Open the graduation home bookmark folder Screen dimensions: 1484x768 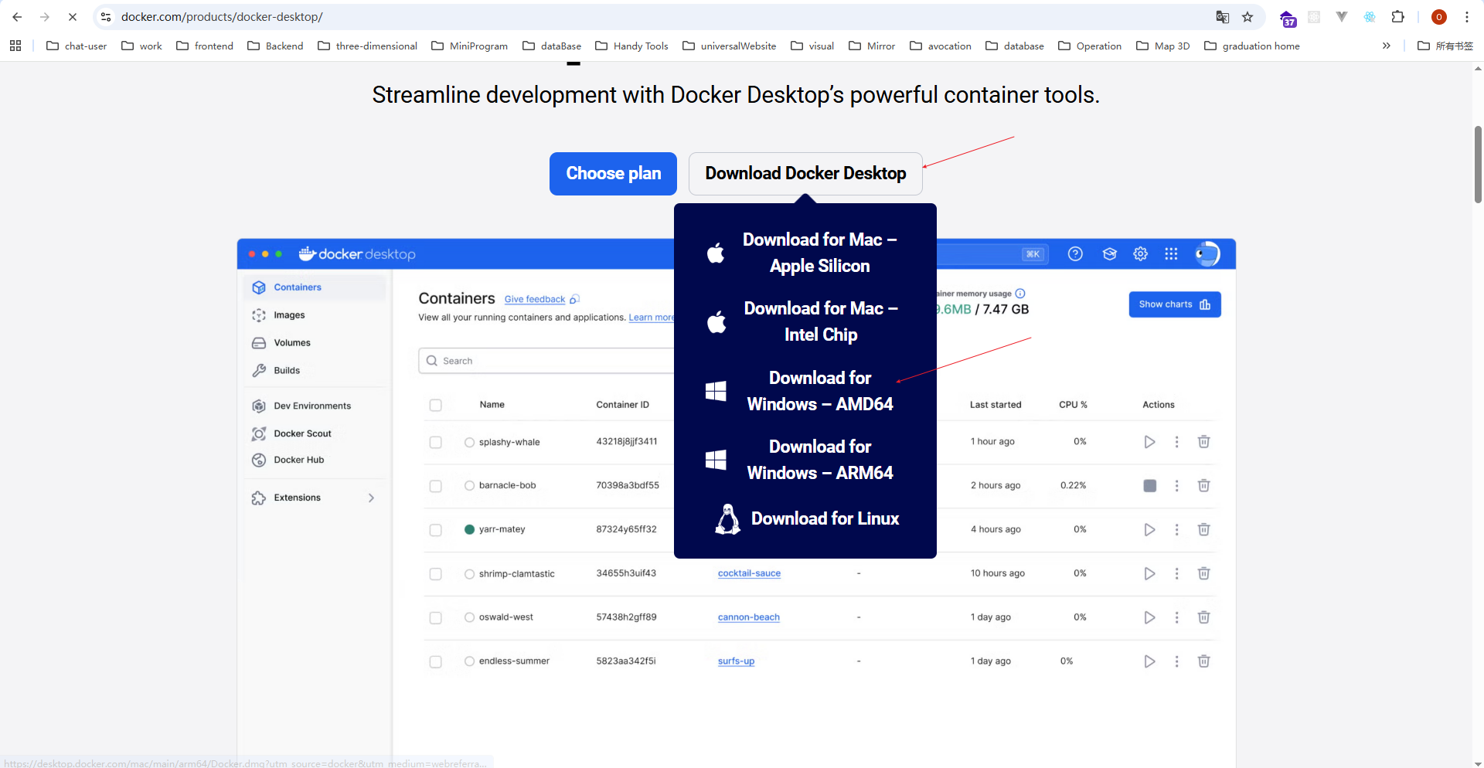(1251, 46)
